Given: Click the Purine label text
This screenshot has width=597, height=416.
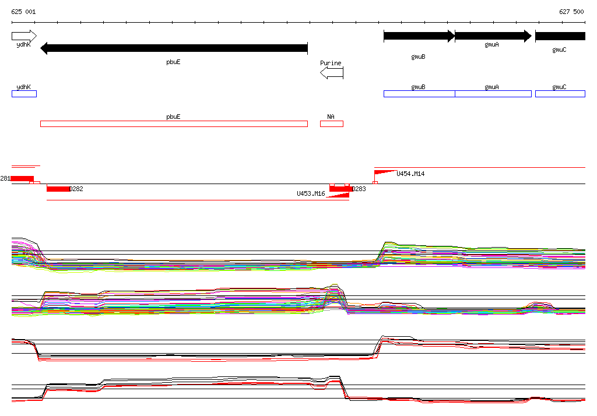Looking at the screenshot, I should [331, 63].
